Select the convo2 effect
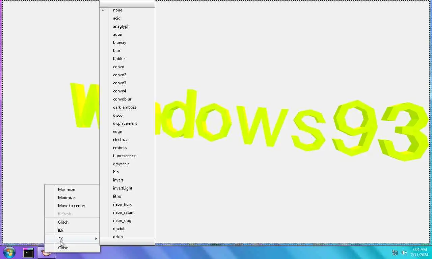The height and width of the screenshot is (259, 432). pyautogui.click(x=128, y=75)
